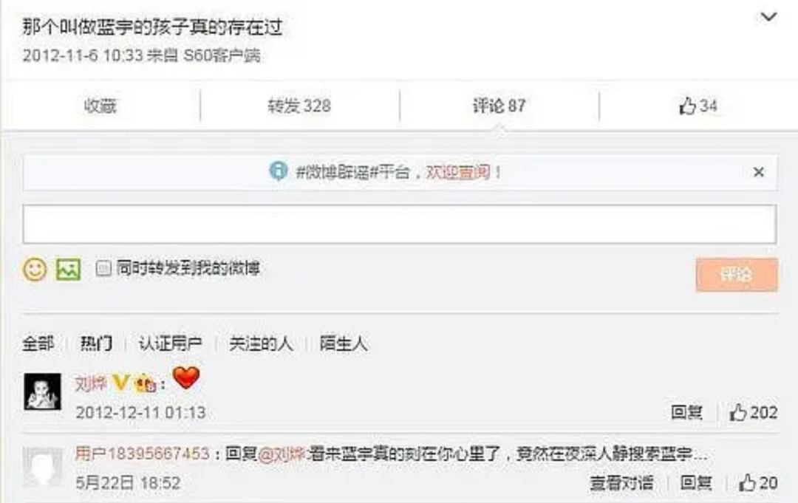
Task: Click the blue info icon in notice banner
Action: tap(278, 171)
